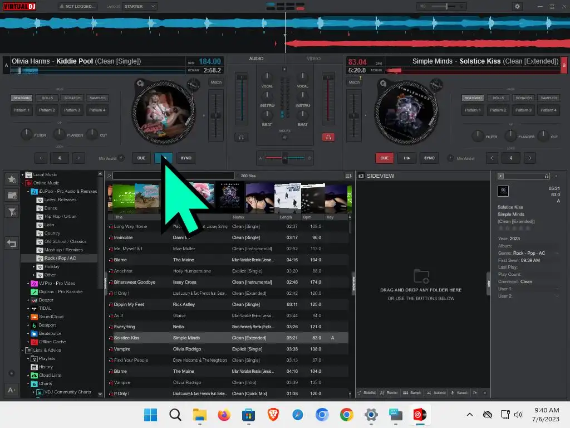
Task: Select Hip Hop / Urban folder
Action: tap(60, 217)
